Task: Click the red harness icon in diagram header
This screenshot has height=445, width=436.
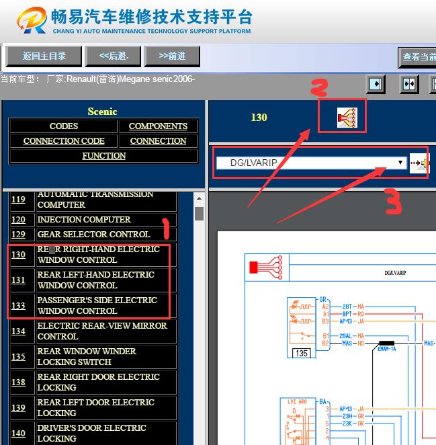Action: coord(266,268)
